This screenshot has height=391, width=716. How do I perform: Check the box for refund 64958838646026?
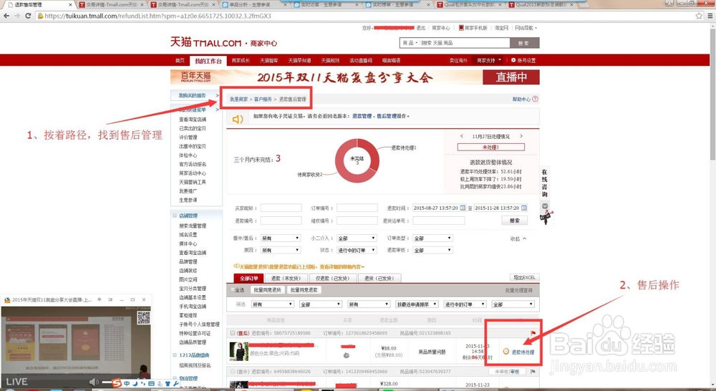pos(233,372)
